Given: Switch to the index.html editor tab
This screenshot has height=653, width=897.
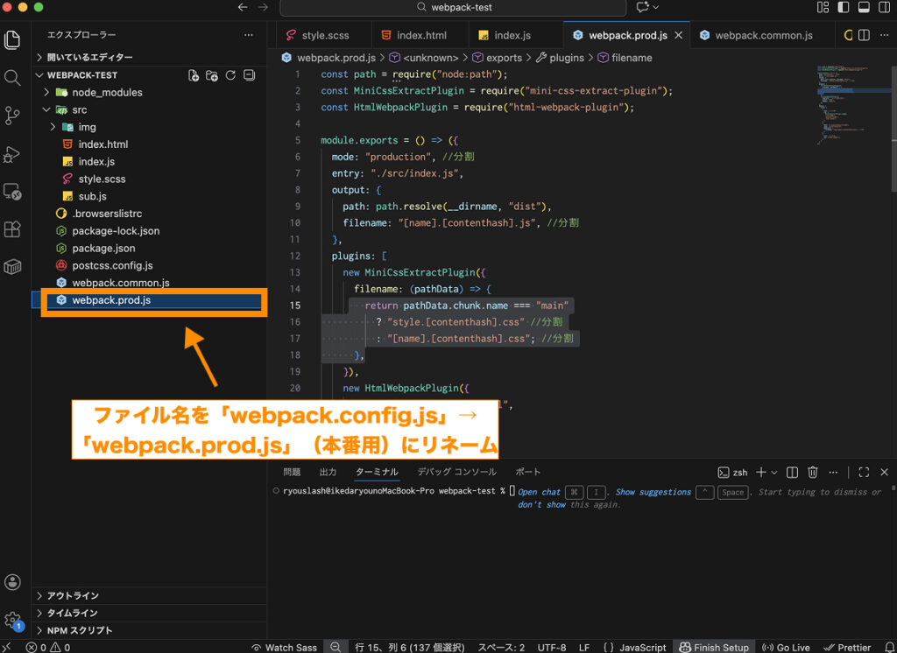Looking at the screenshot, I should 413,36.
